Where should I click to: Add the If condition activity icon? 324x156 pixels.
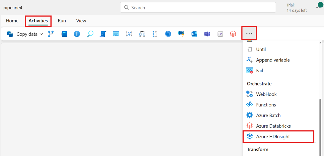point(142,34)
